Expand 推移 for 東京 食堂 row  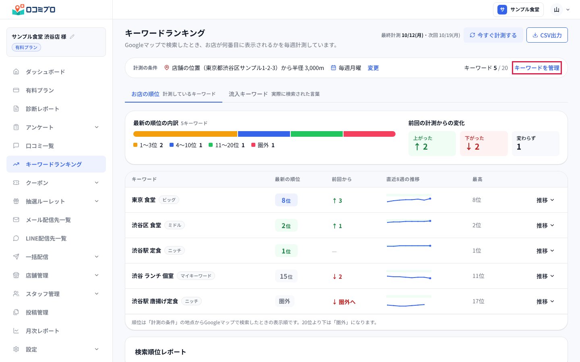pyautogui.click(x=545, y=200)
